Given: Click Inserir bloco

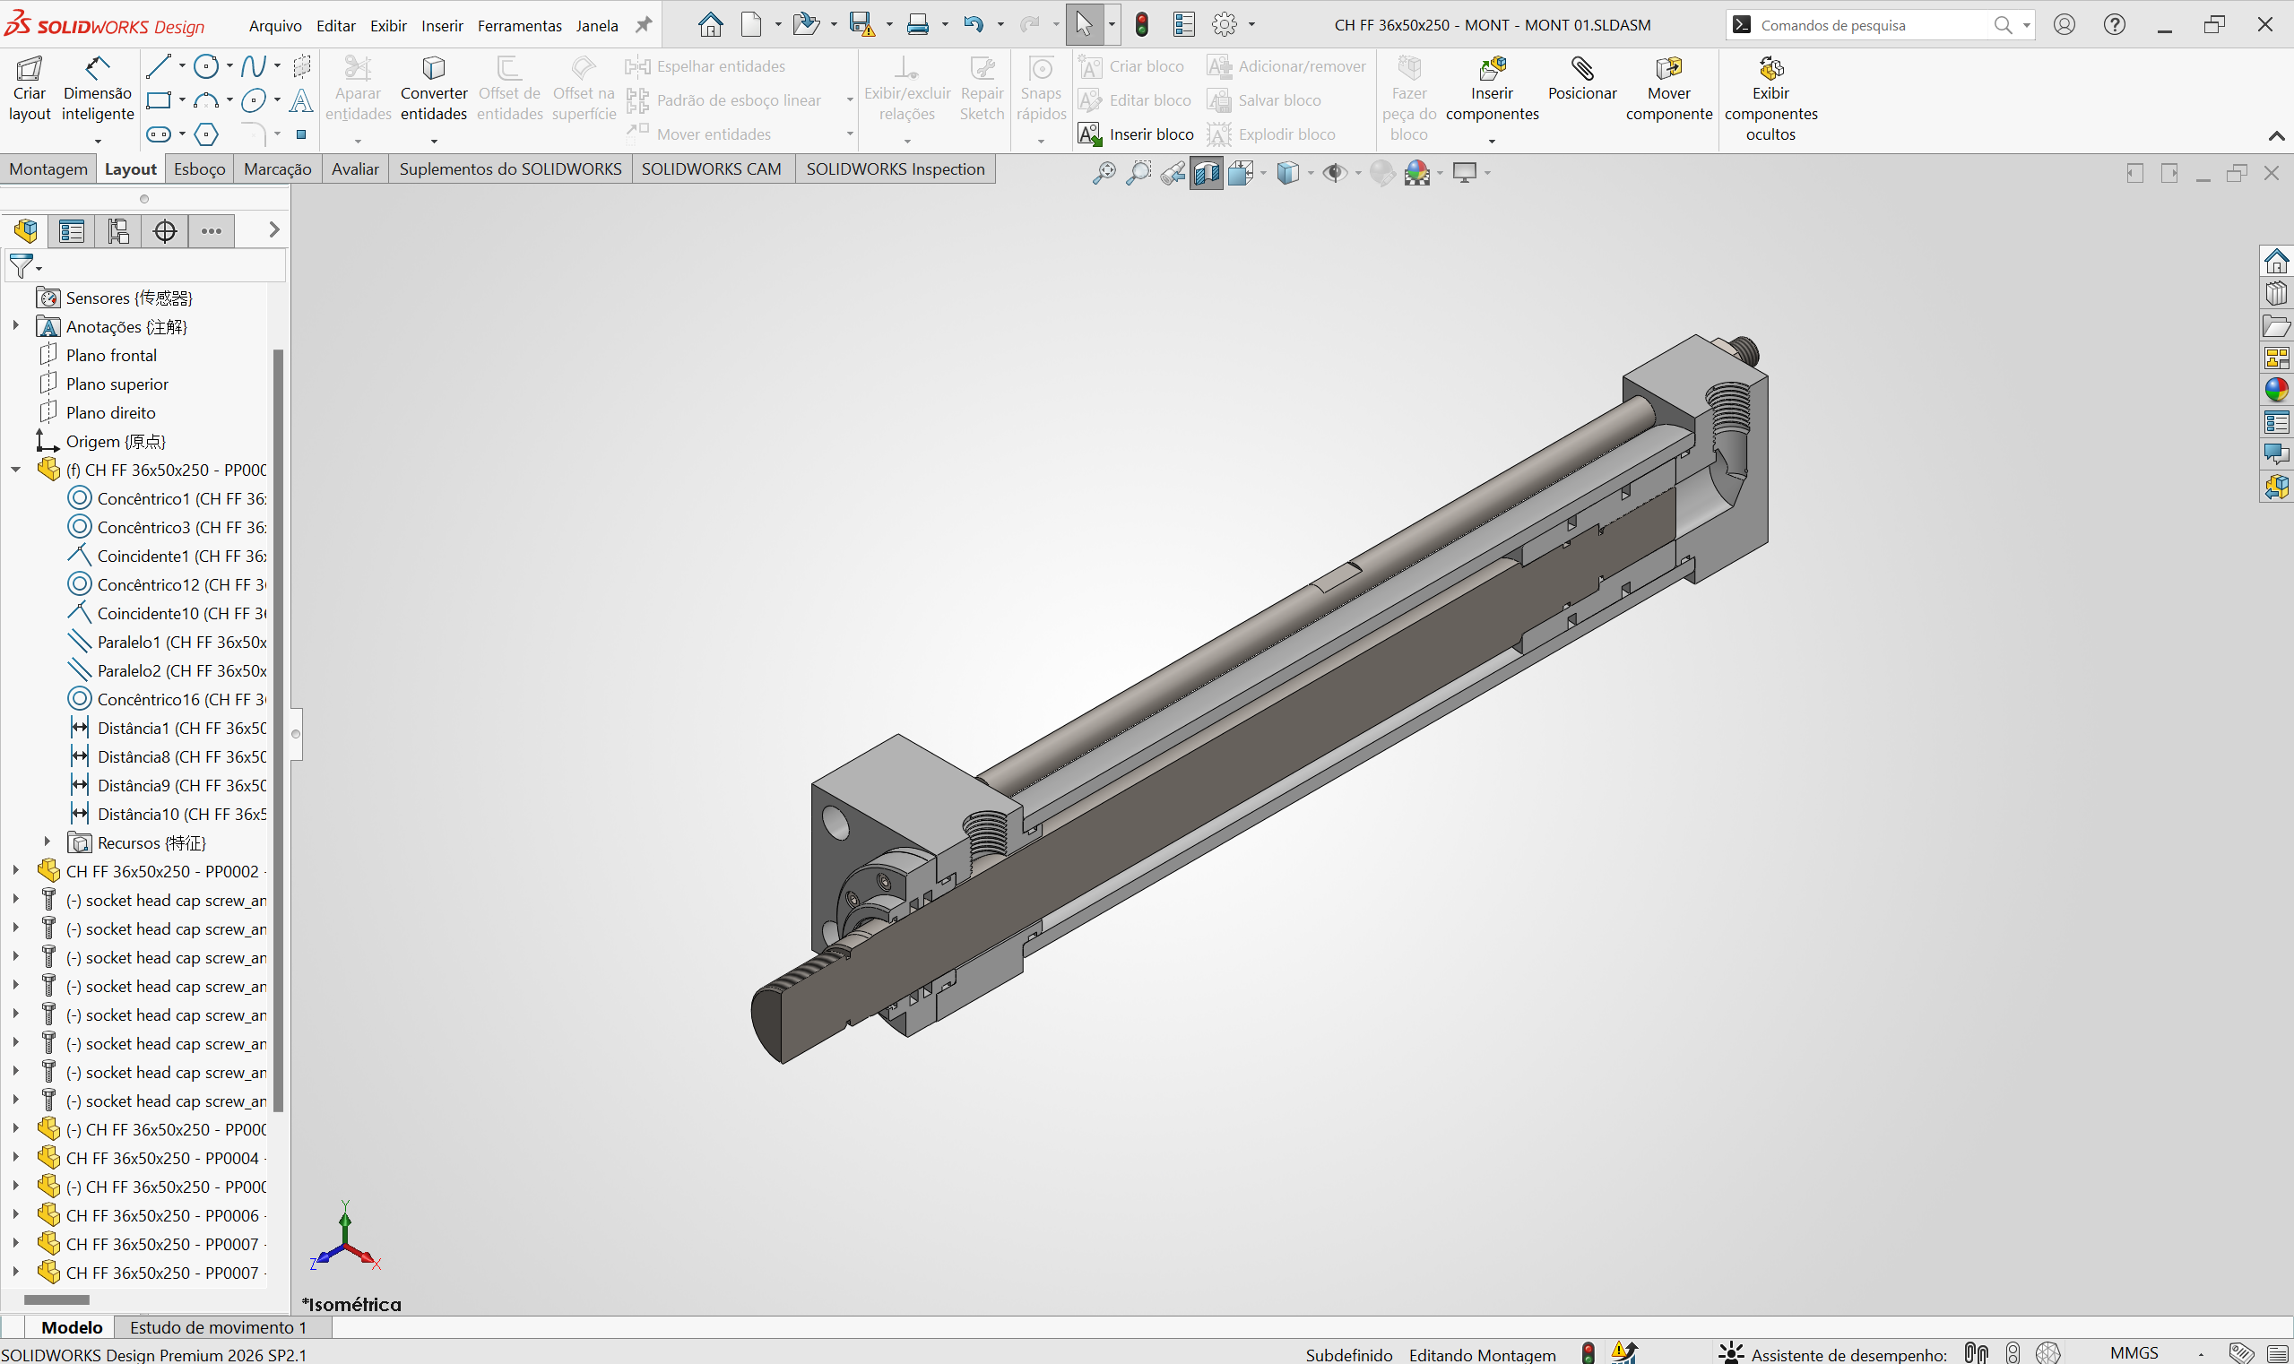Looking at the screenshot, I should [1137, 134].
